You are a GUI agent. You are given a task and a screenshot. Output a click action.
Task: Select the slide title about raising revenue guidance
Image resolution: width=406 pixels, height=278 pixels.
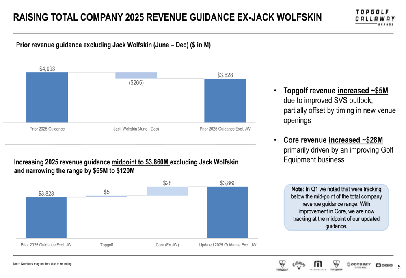point(167,17)
